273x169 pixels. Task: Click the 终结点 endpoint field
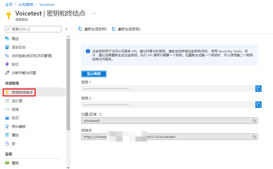pyautogui.click(x=170, y=137)
